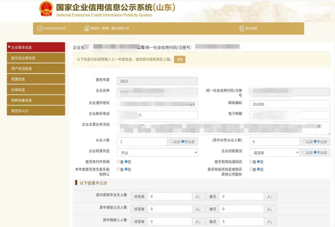Click the company building icon in header
Image resolution: width=335 pixels, height=227 pixels.
click(x=87, y=28)
